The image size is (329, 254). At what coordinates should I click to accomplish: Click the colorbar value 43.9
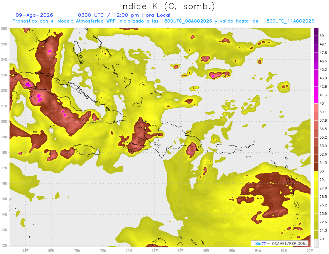point(323,78)
